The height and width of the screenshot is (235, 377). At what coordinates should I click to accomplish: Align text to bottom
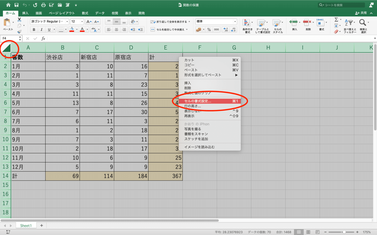[x=124, y=22]
